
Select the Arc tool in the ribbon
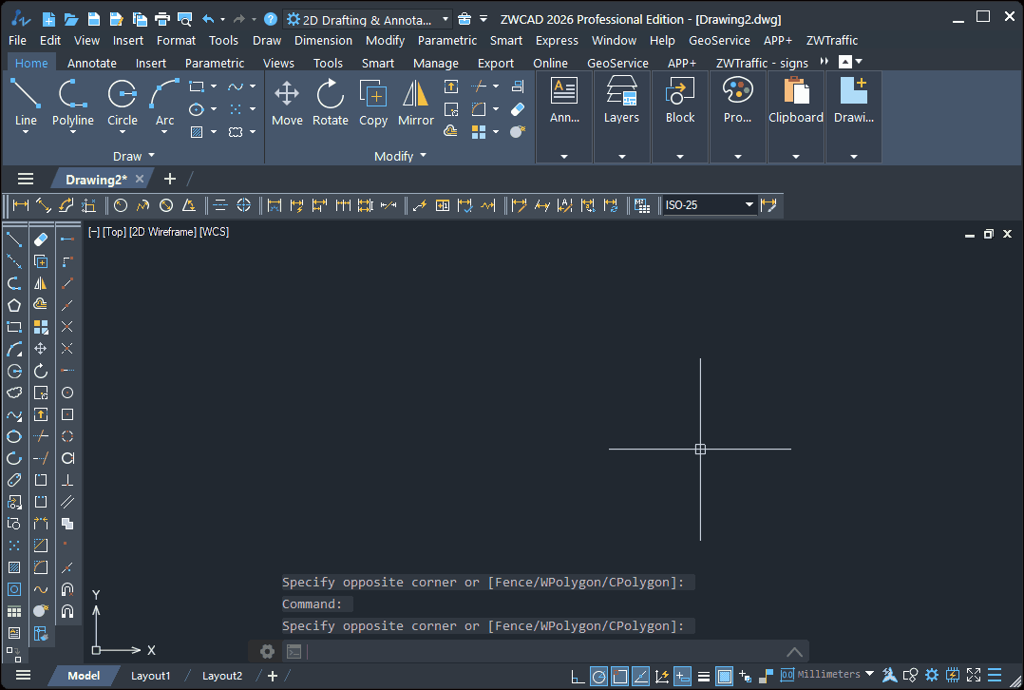pos(164,103)
